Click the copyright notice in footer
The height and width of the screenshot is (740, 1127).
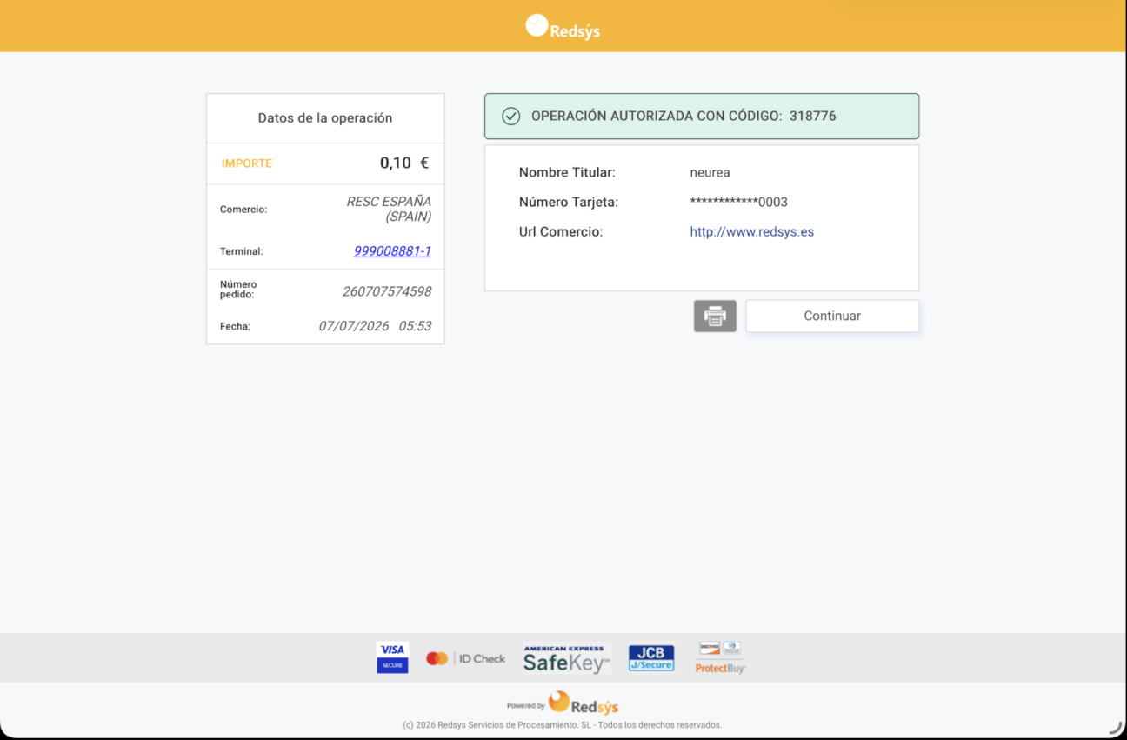563,725
